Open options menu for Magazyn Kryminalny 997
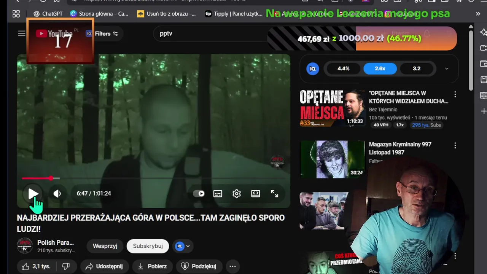Viewport: 487px width, 274px height. [x=455, y=146]
